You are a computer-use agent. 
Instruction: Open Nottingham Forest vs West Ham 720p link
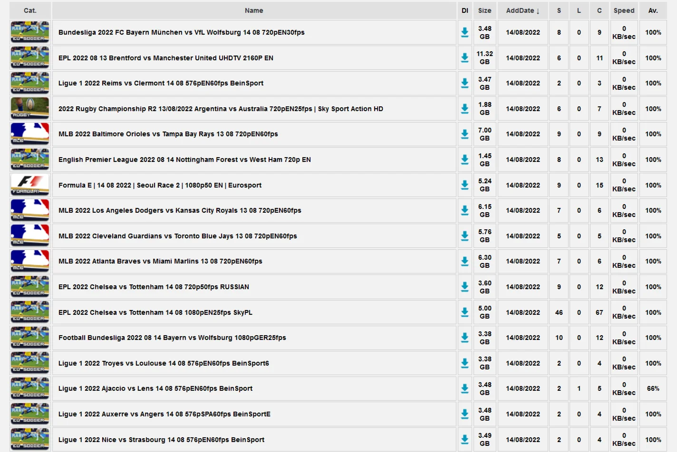[184, 160]
